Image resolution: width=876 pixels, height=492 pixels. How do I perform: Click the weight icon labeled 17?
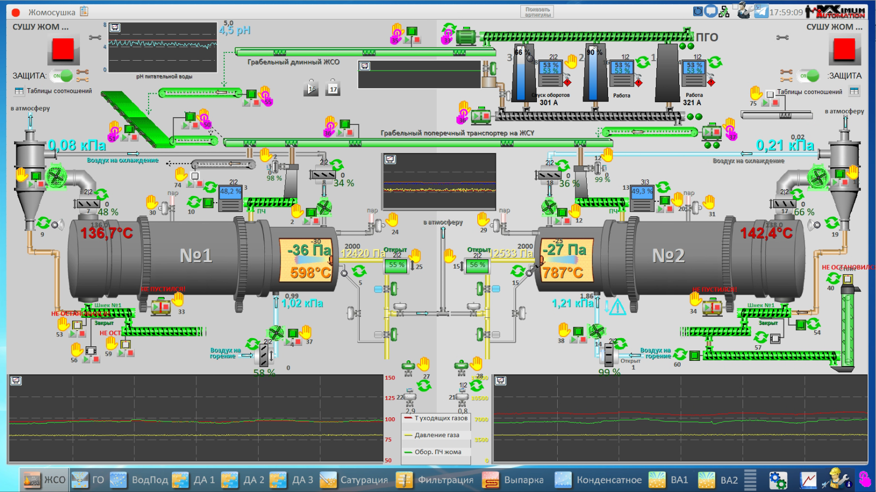(x=333, y=88)
